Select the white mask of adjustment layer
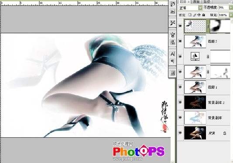The image size is (233, 163). tap(220, 56)
